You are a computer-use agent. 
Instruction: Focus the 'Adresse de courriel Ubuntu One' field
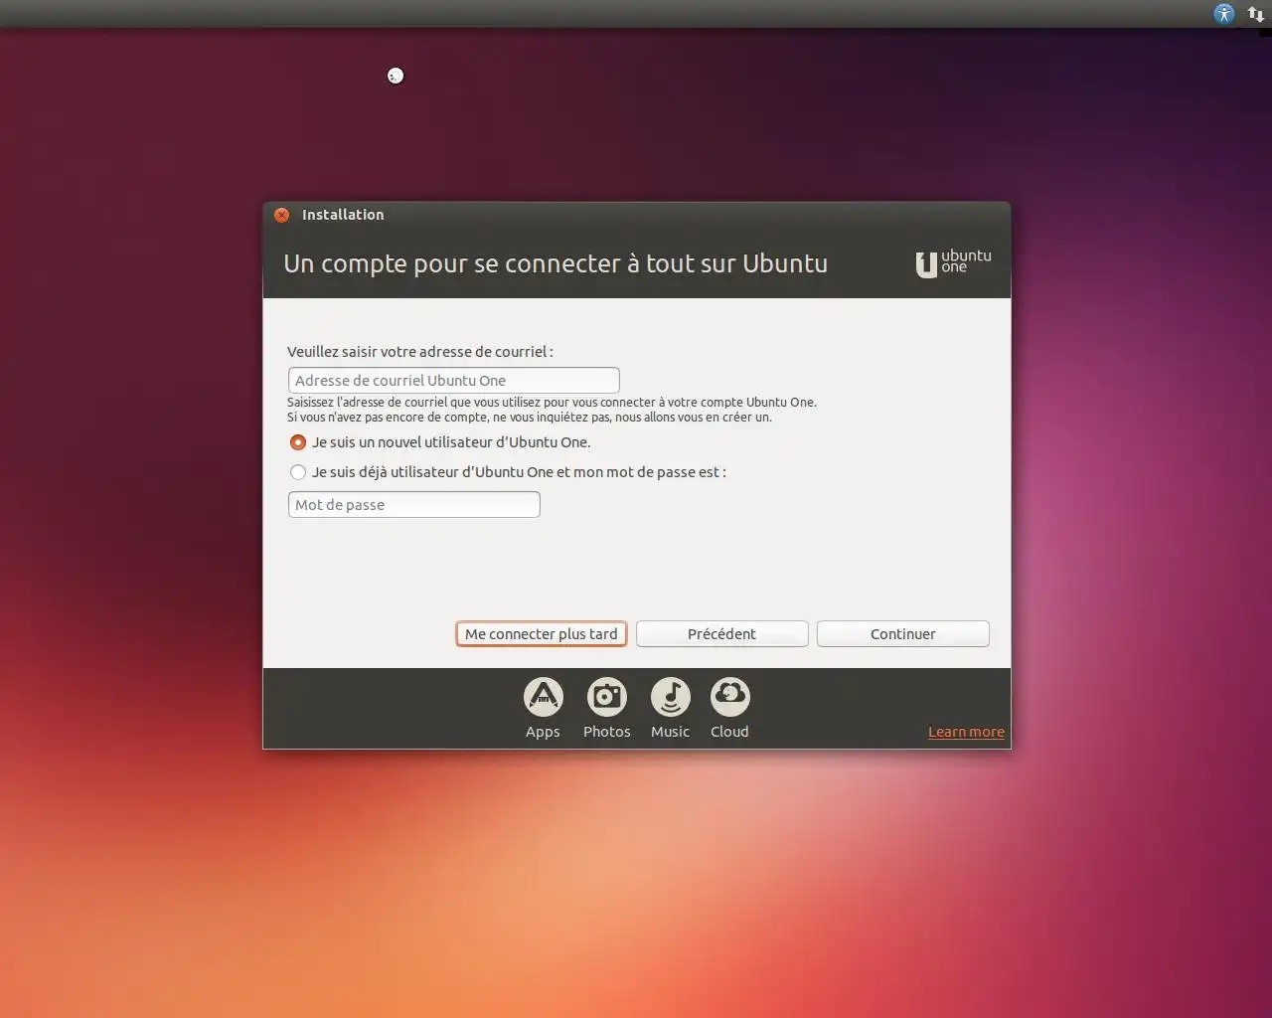click(454, 381)
